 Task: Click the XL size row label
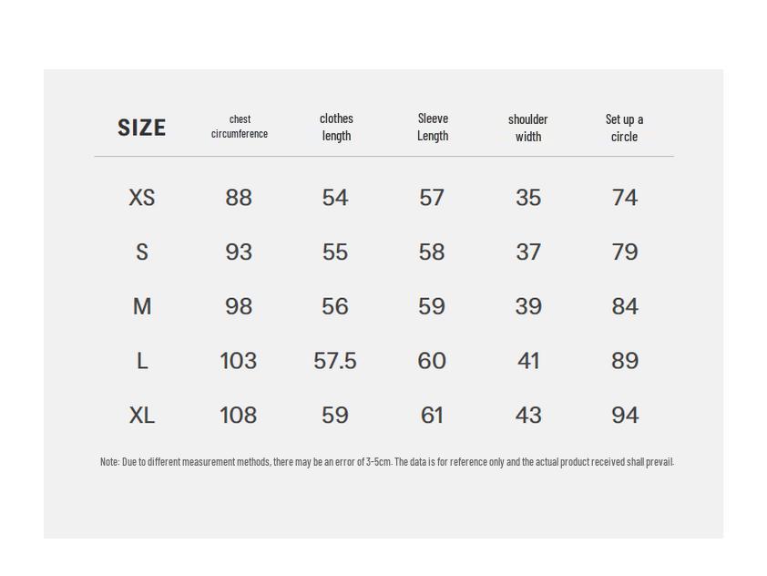click(x=142, y=416)
